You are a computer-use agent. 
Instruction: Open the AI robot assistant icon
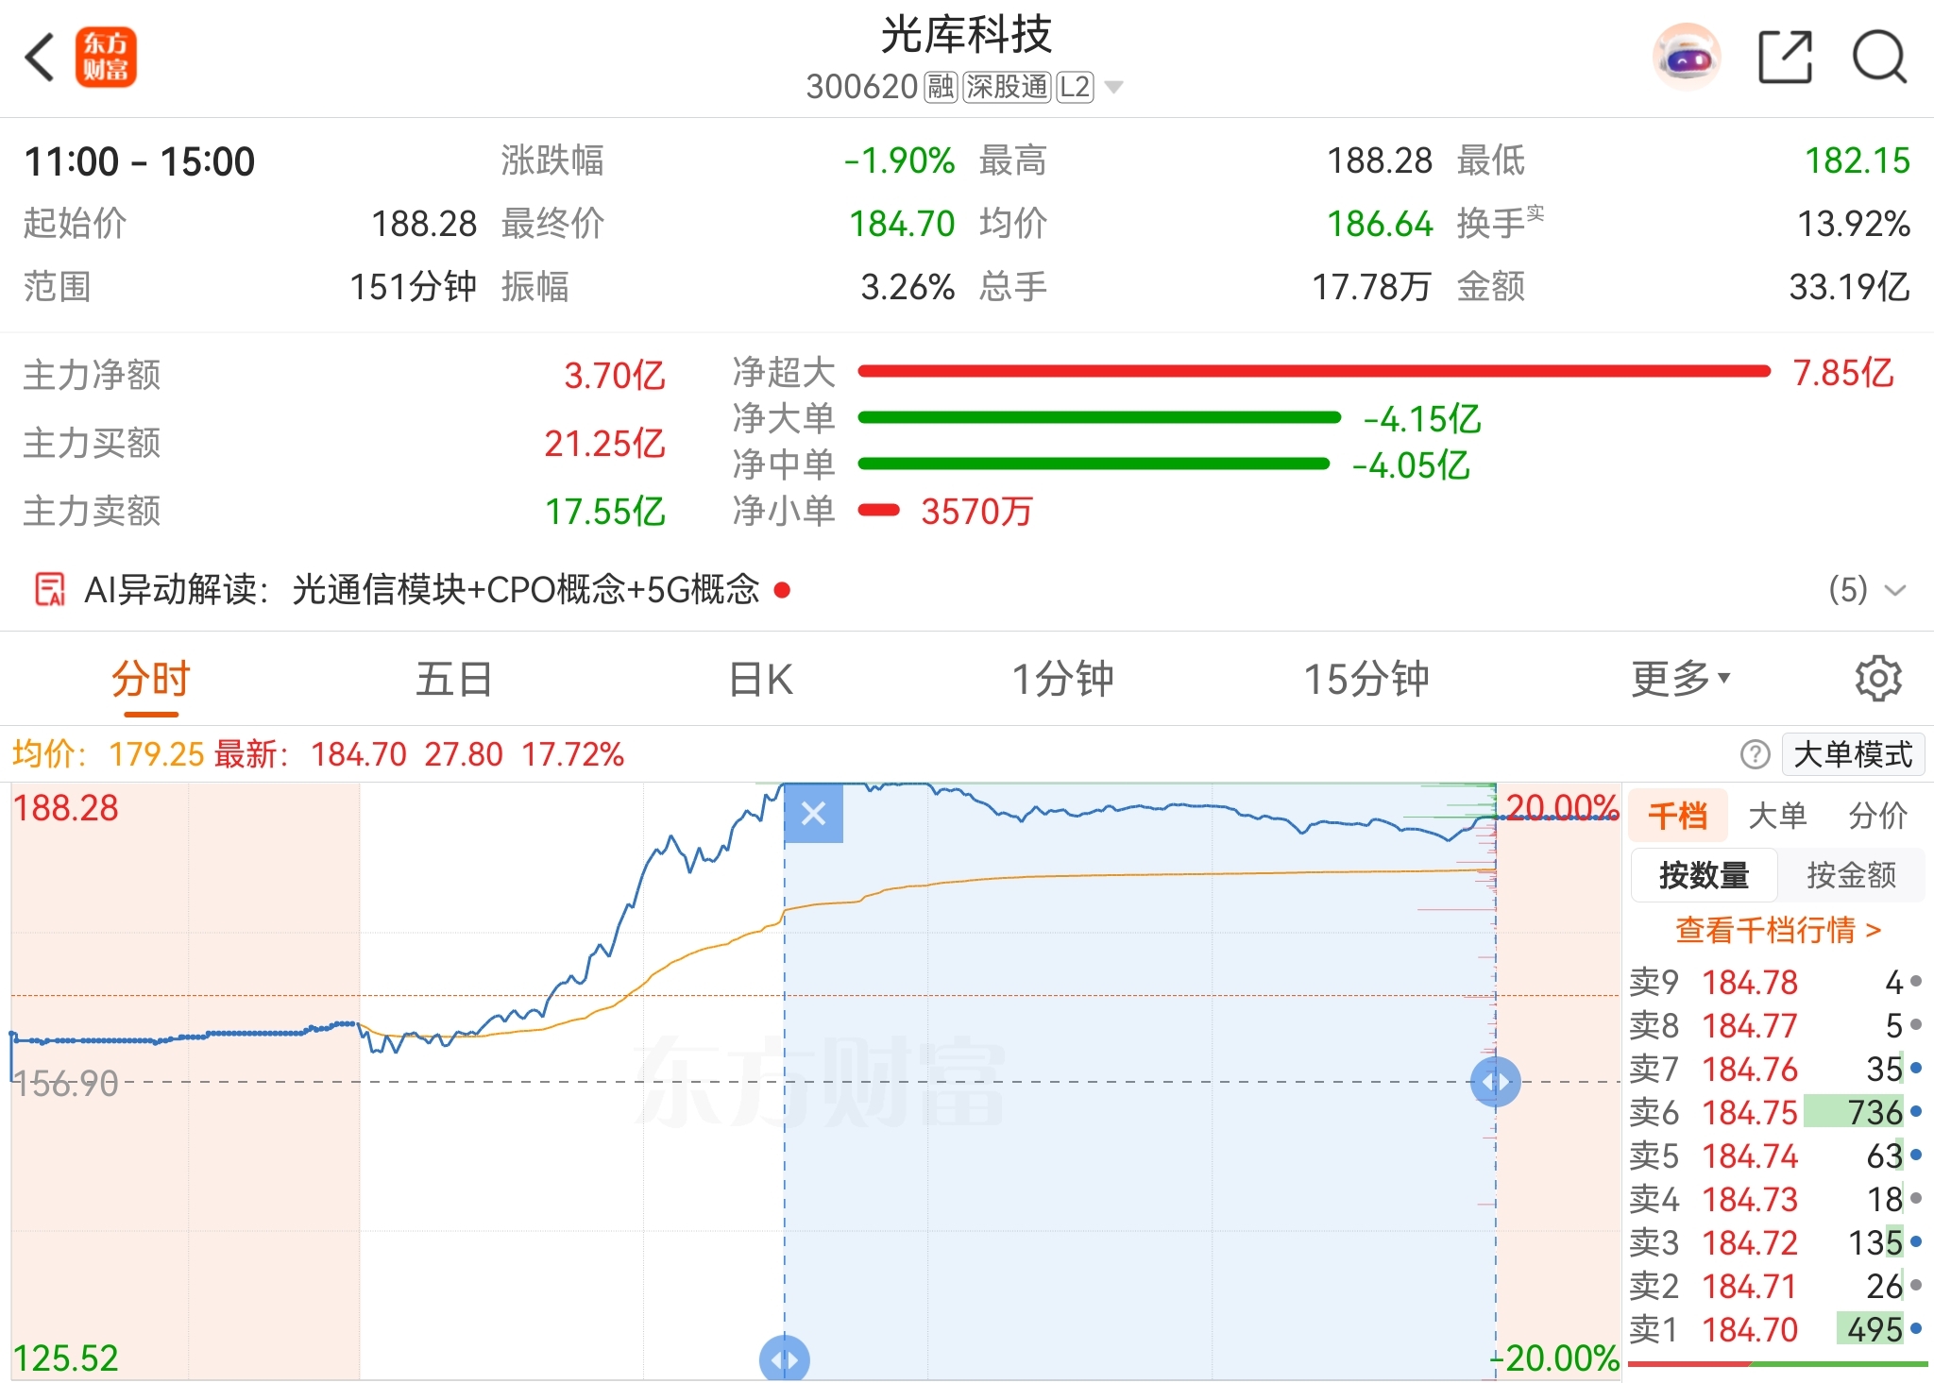pos(1687,58)
